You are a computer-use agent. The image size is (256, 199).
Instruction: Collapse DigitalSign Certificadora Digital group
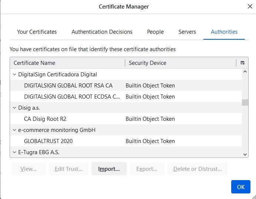click(14, 74)
